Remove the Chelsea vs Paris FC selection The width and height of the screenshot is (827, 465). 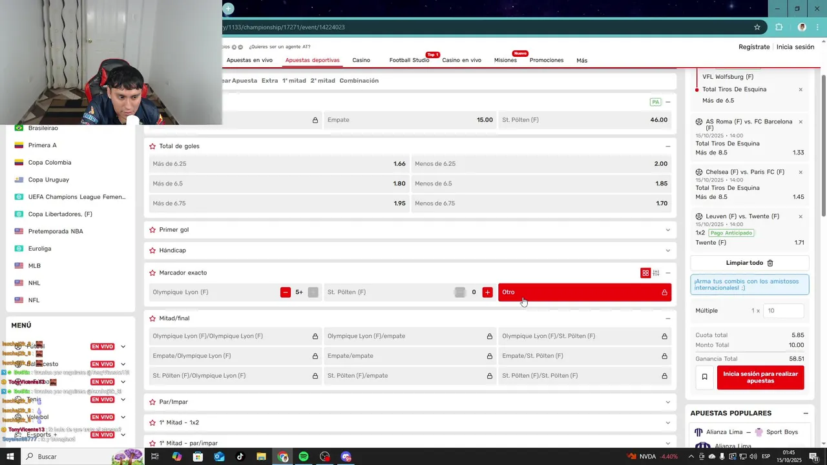[801, 172]
